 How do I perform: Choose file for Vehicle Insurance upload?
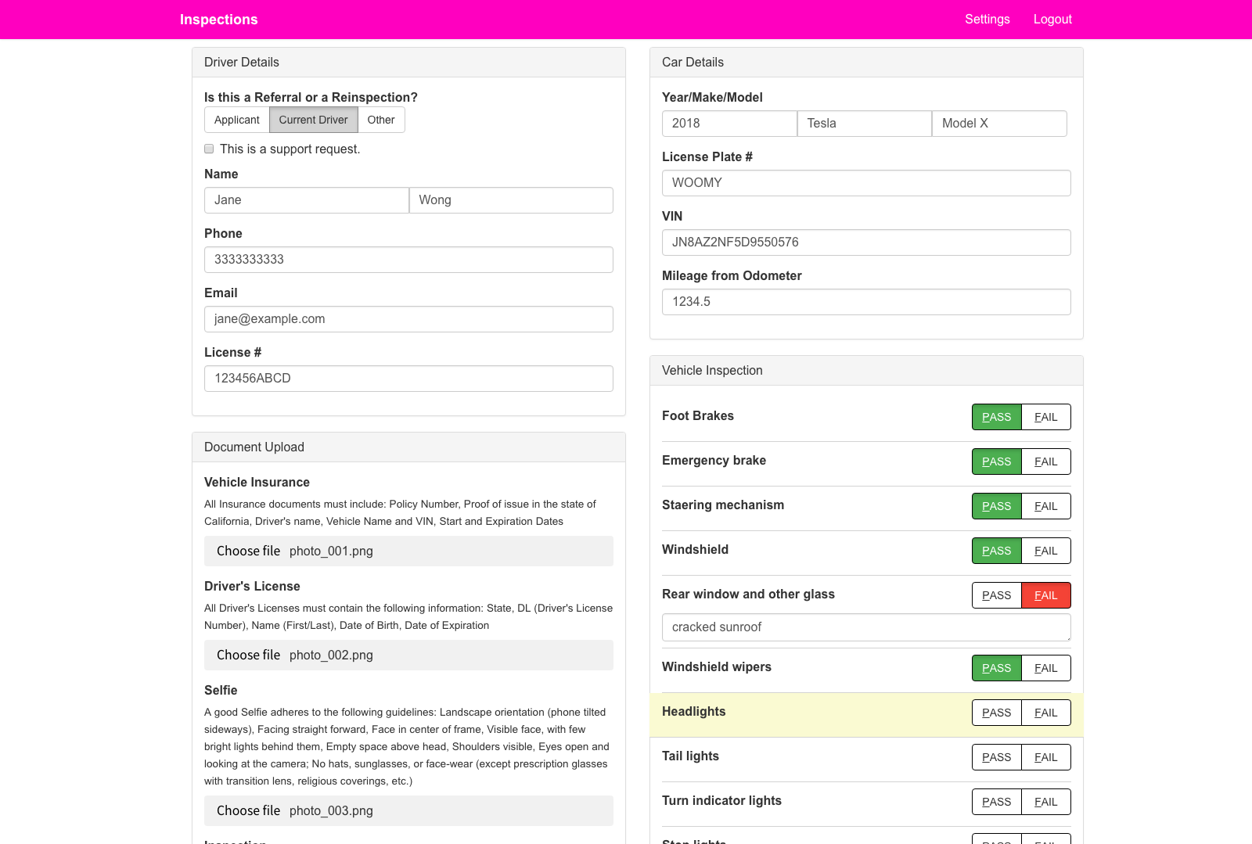(248, 551)
